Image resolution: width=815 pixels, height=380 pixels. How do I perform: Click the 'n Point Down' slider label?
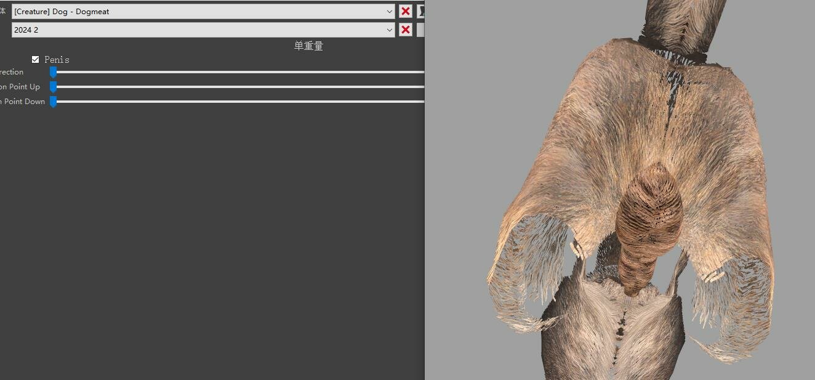point(23,102)
